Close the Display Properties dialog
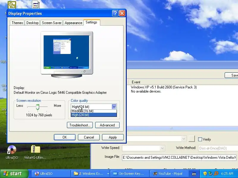This screenshot has height=178, width=238. coord(122,13)
